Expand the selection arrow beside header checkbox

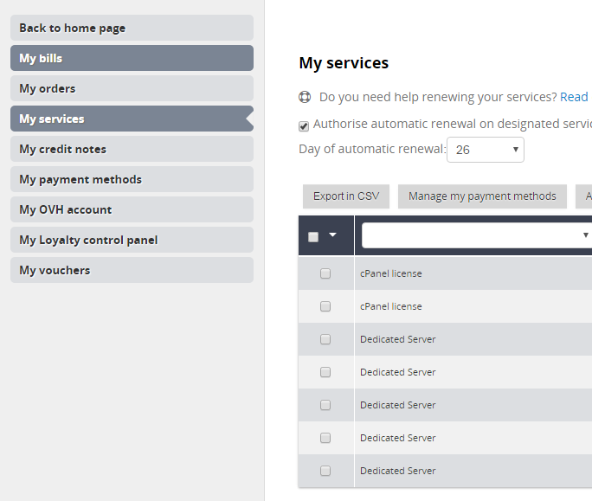tap(332, 234)
